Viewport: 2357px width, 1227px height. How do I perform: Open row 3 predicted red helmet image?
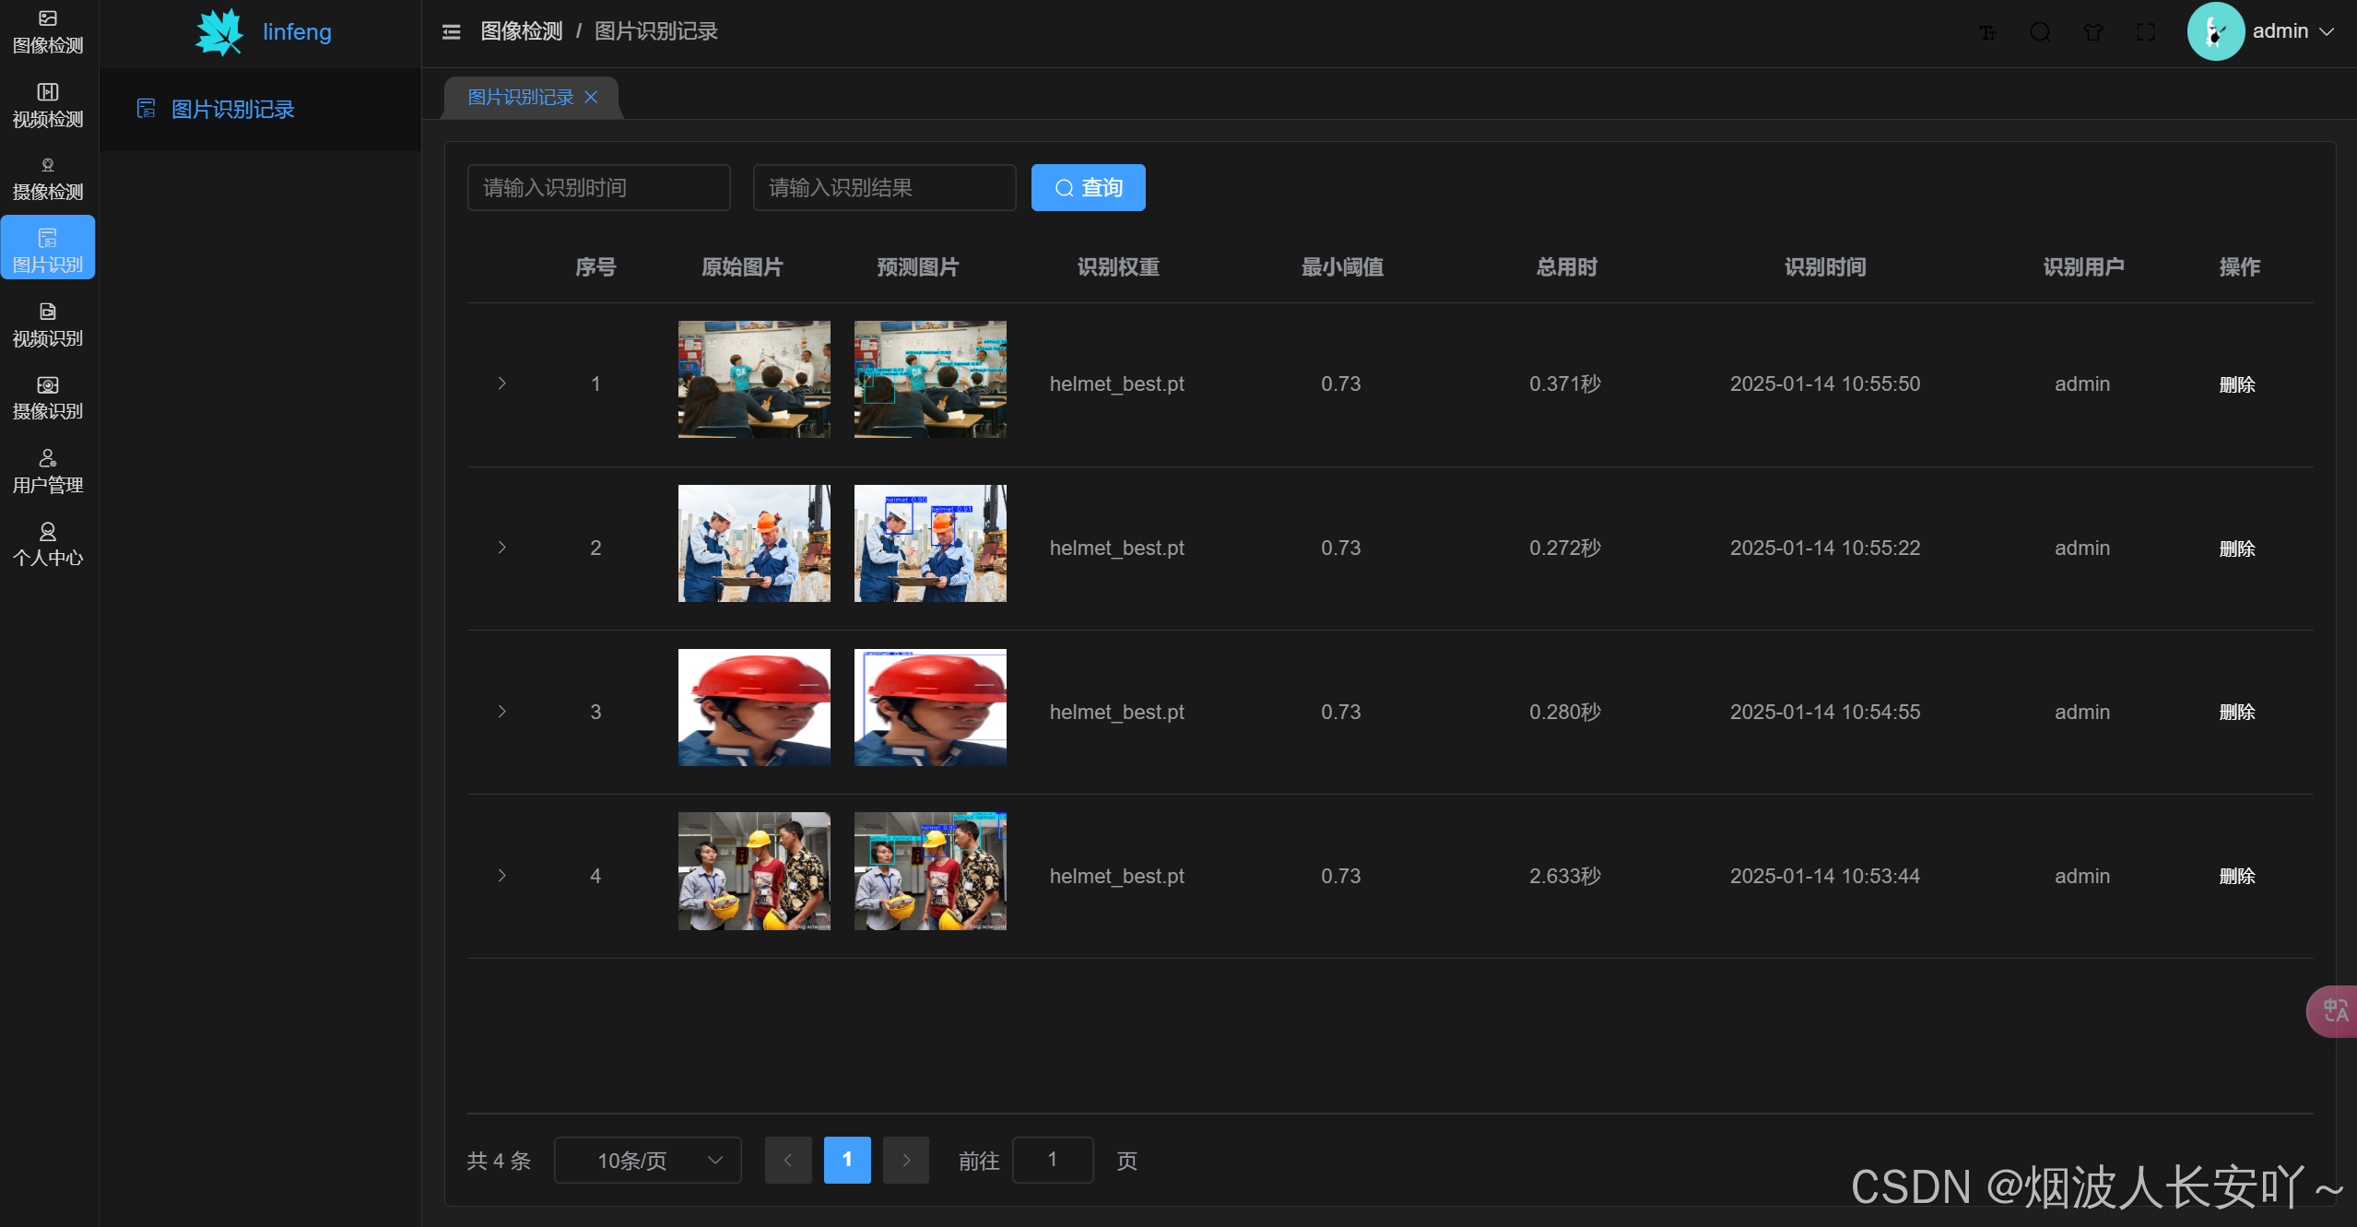pos(930,707)
